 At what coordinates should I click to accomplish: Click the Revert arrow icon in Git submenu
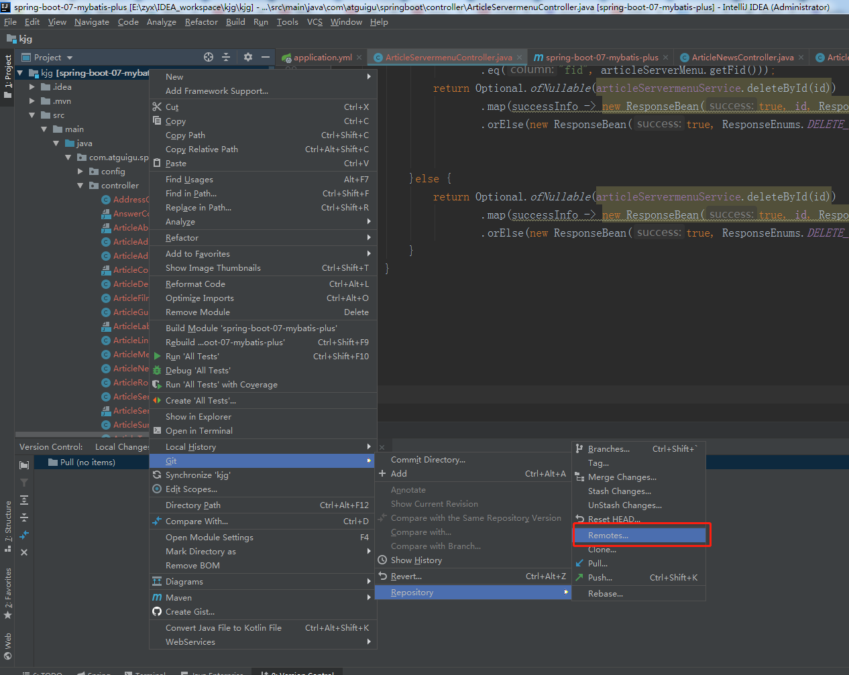(382, 576)
